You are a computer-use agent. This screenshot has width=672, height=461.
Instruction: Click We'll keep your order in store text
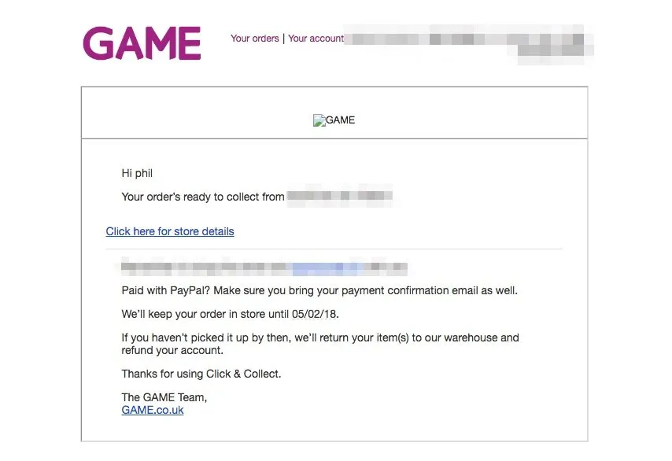(205, 314)
